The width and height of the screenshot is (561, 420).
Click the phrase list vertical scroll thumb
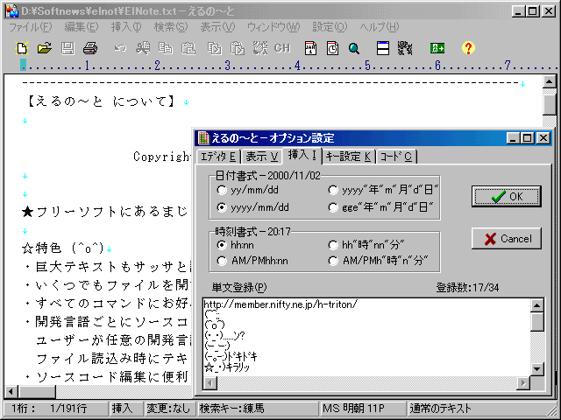point(537,321)
